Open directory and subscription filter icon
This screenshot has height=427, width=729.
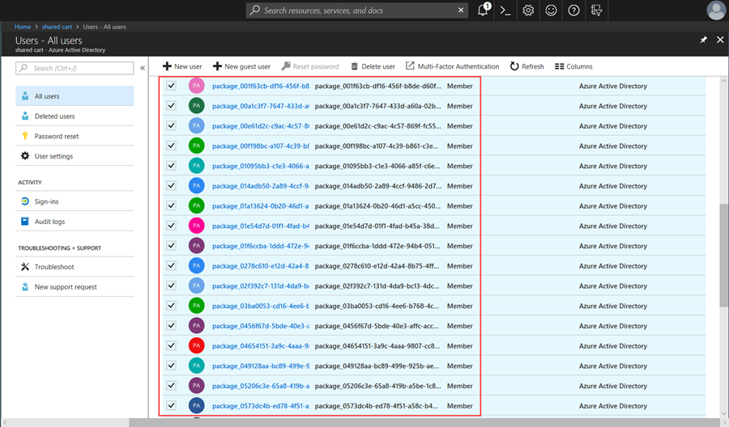[597, 11]
